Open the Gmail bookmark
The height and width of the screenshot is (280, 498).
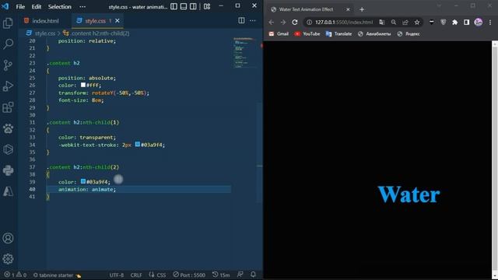279,33
